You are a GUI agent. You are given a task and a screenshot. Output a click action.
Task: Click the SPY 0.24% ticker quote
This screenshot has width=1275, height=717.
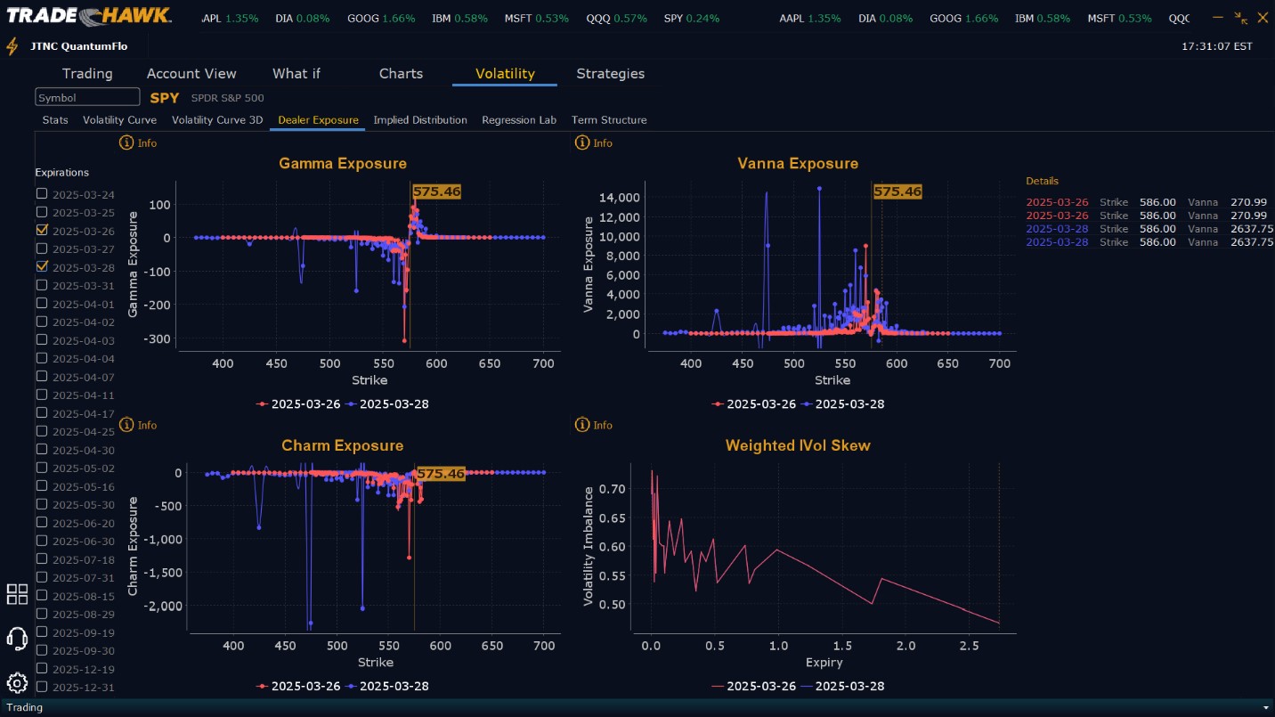pyautogui.click(x=692, y=19)
